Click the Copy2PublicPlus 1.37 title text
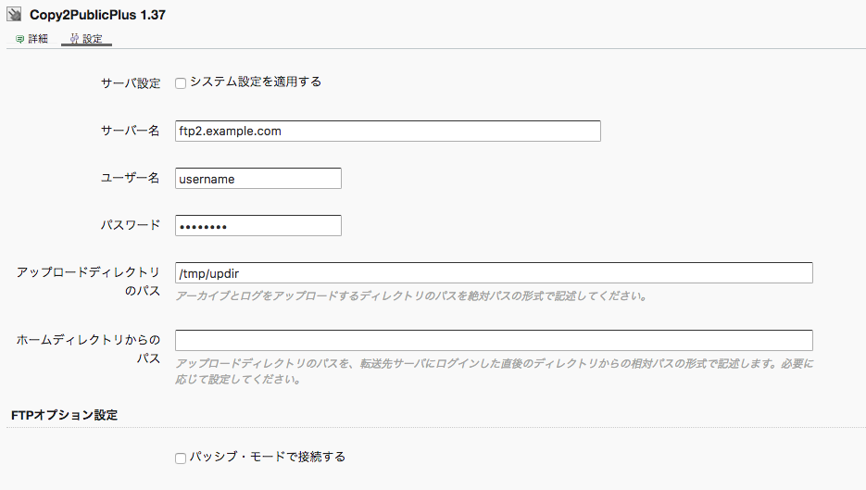Viewport: 866px width, 490px height. coord(97,15)
